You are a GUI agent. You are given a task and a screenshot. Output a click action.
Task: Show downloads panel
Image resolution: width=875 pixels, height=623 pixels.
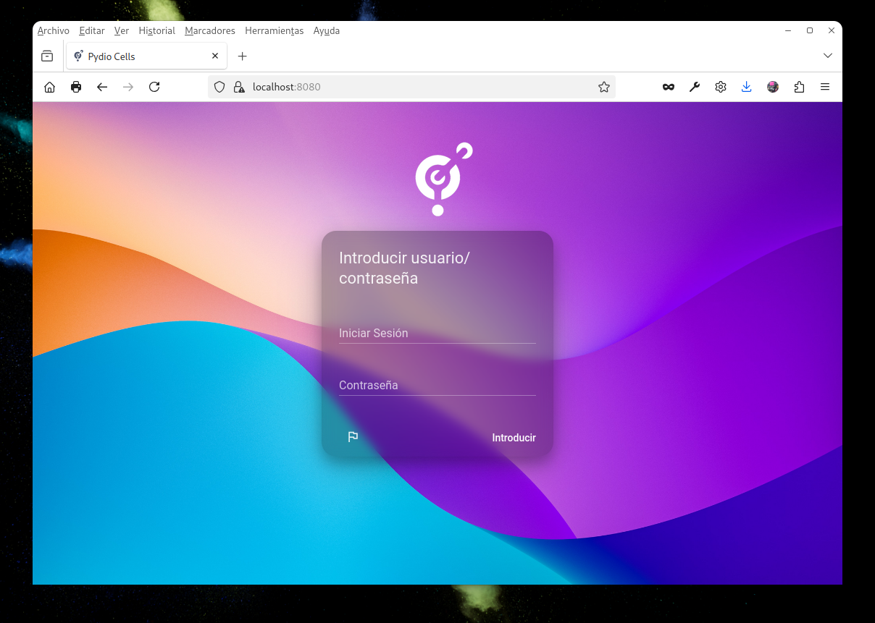(747, 87)
